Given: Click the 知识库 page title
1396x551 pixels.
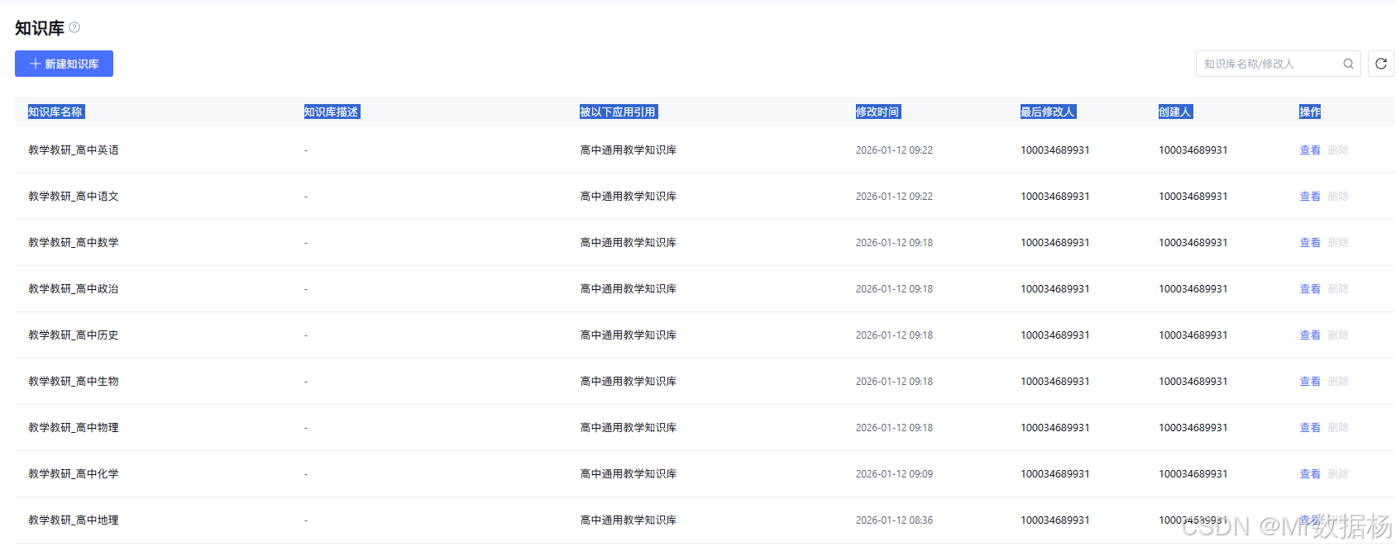Looking at the screenshot, I should (40, 28).
